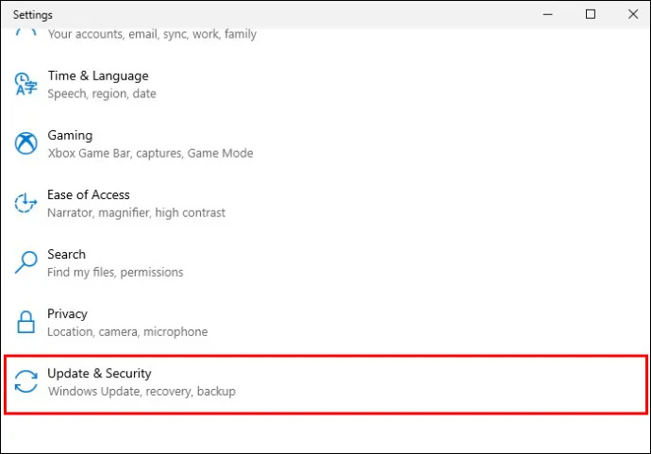Screen dimensions: 651x454
Task: Open the Search settings heading
Action: coord(66,254)
